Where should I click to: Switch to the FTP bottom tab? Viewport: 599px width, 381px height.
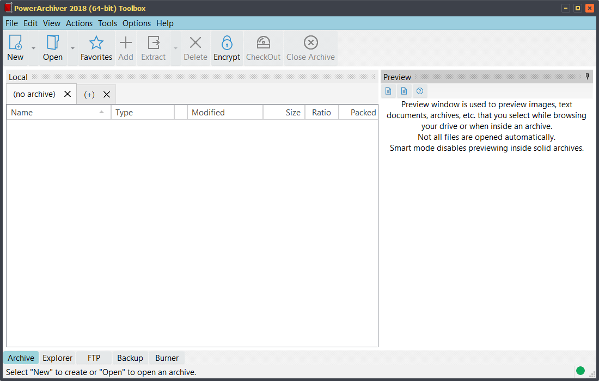click(94, 358)
